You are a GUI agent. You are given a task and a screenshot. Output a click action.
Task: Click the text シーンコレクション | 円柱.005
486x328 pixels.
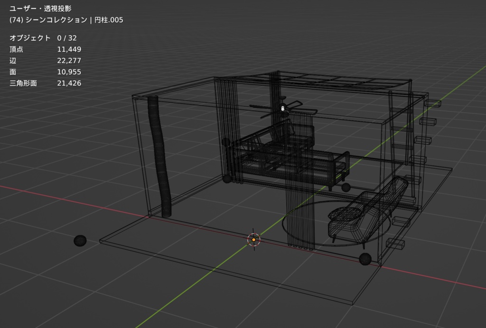click(x=74, y=20)
